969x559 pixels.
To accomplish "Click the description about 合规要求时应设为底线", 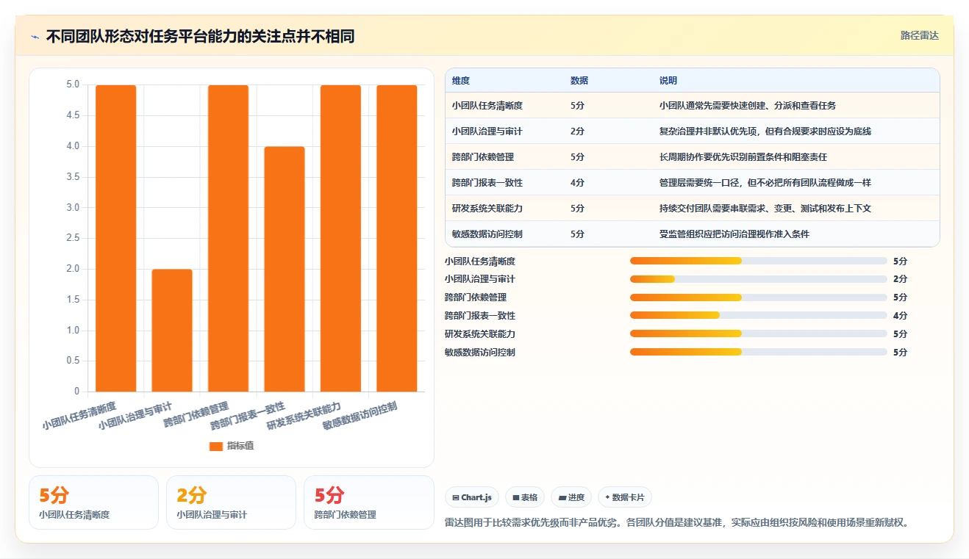I will pyautogui.click(x=765, y=131).
